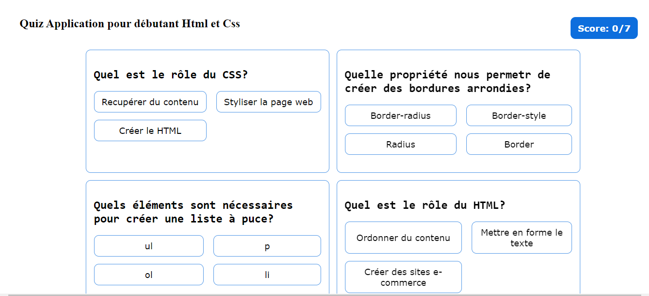Click the rounded borders question text
Viewport: 649px width, 296px height.
coord(447,82)
